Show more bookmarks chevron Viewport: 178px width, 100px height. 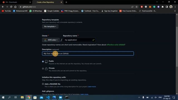[175, 11]
